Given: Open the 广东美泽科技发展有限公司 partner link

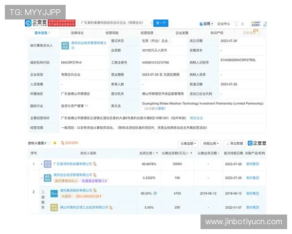Looking at the screenshot, I should point(73,164).
